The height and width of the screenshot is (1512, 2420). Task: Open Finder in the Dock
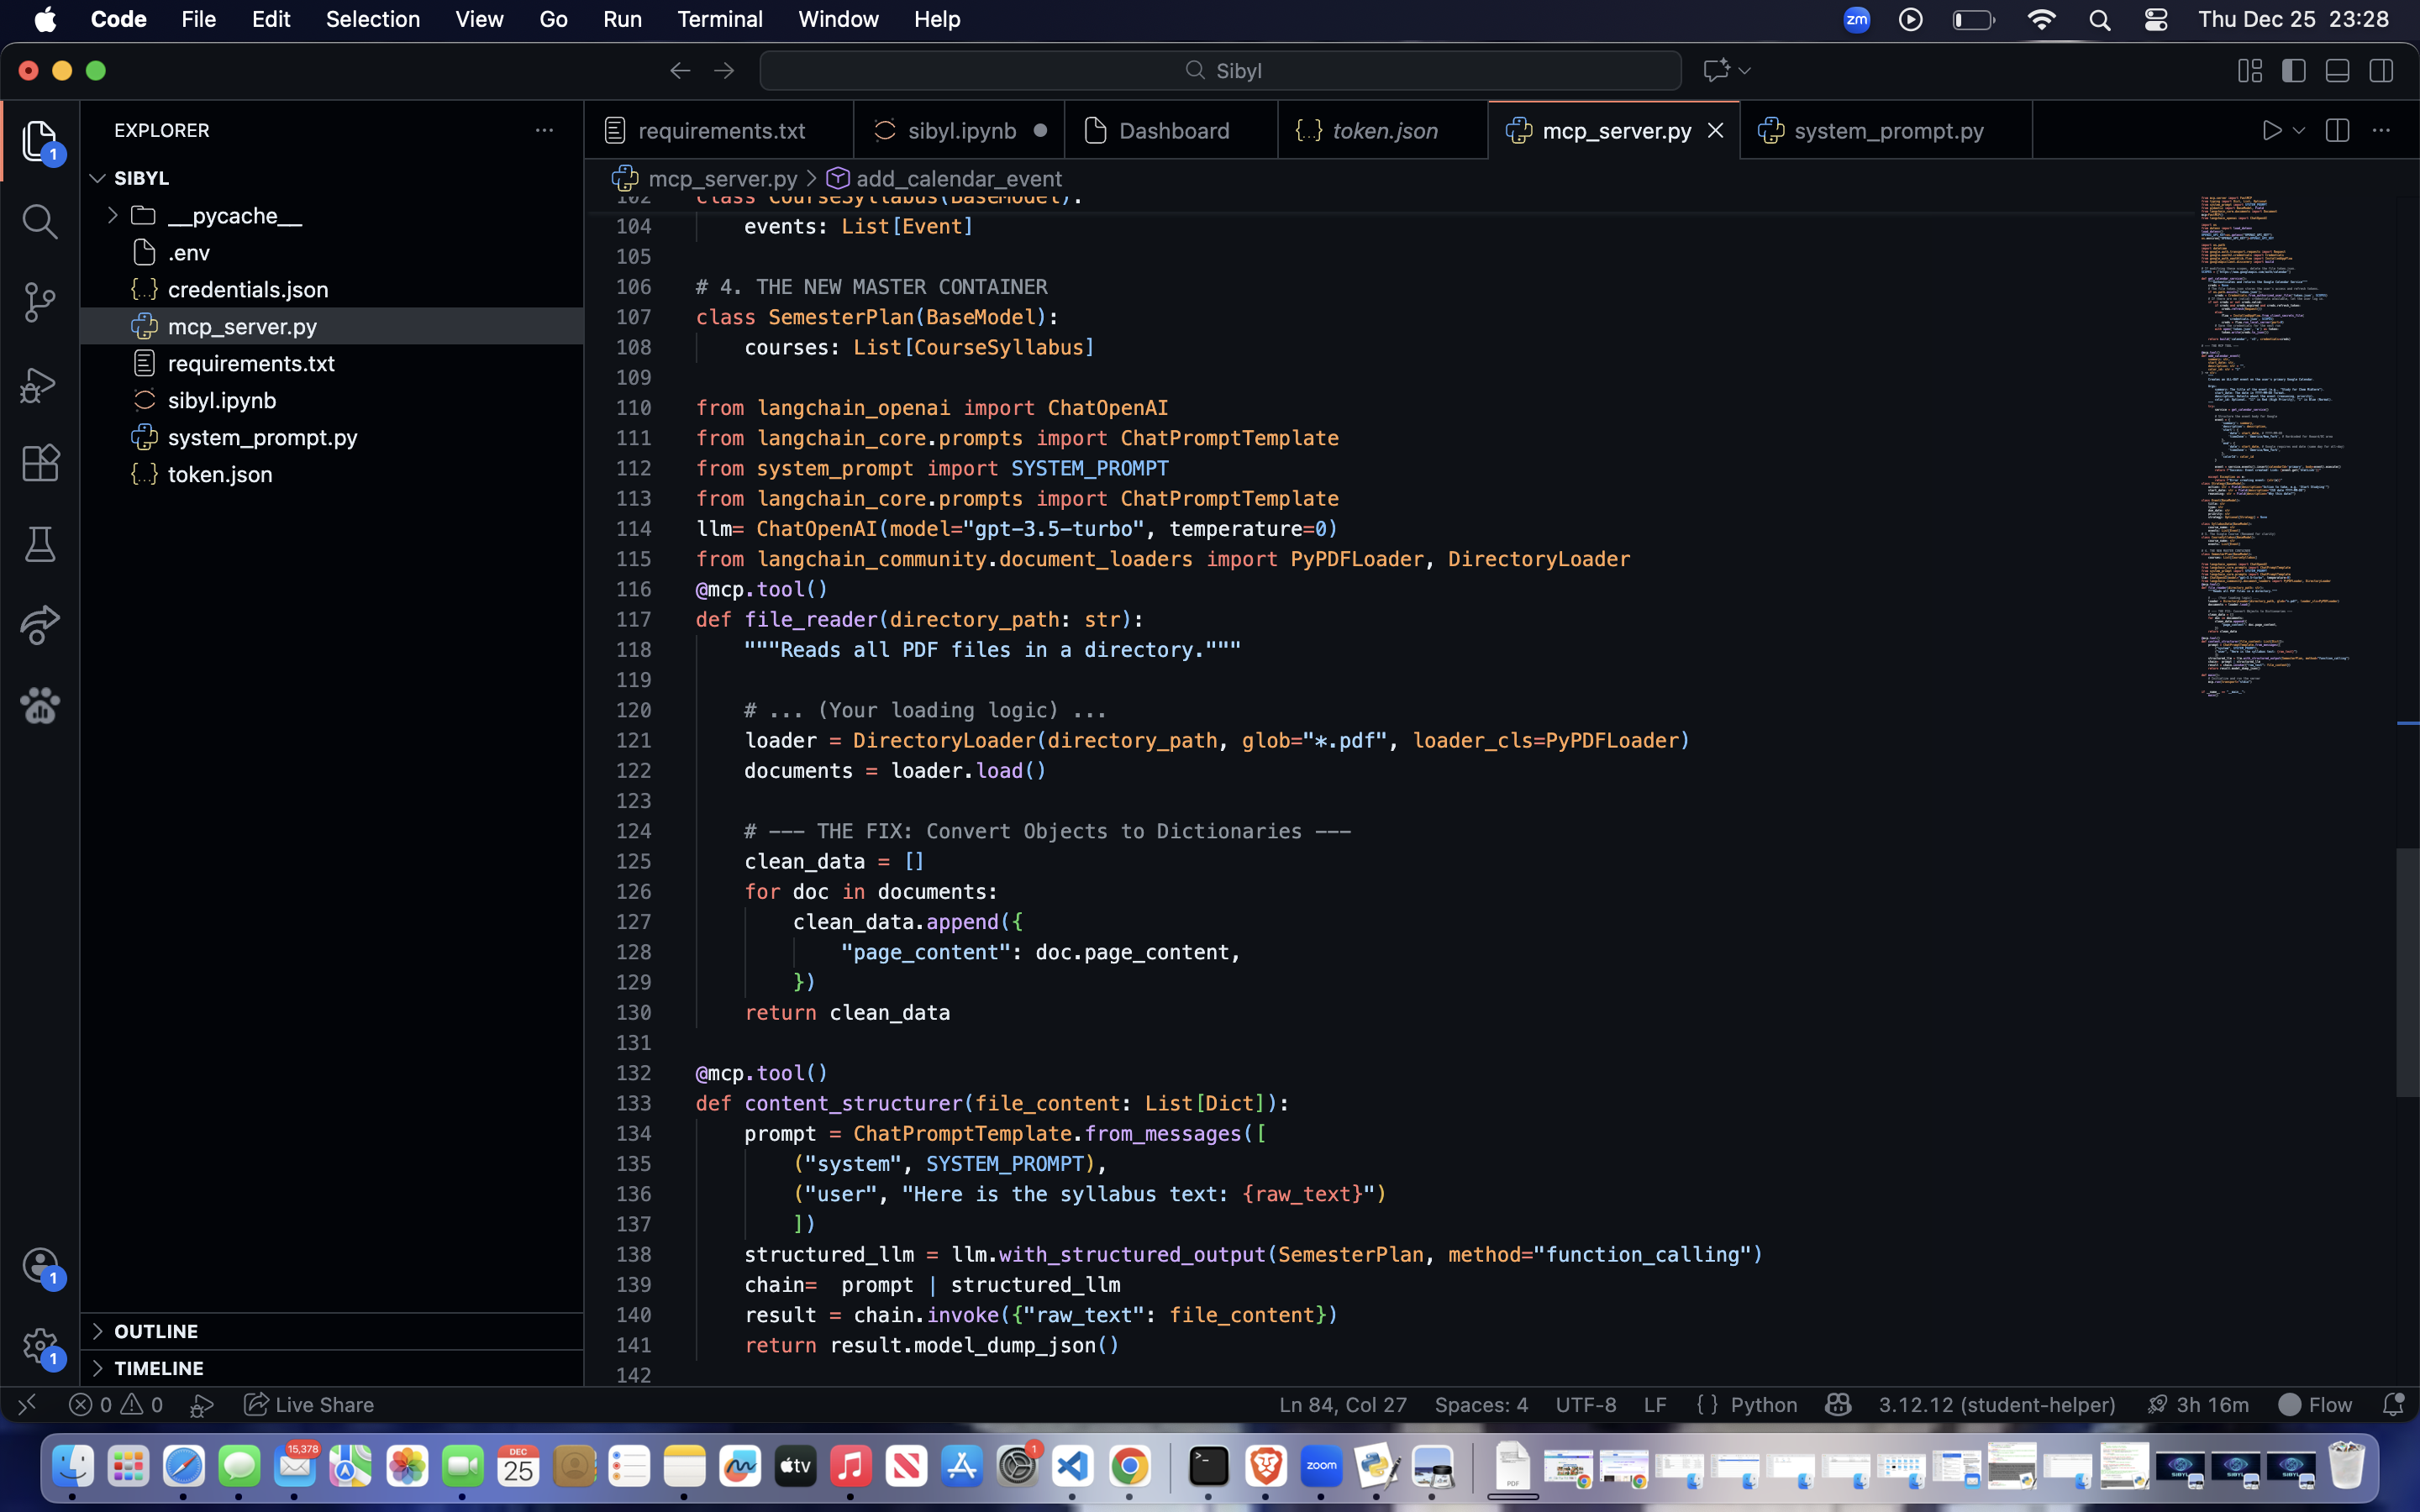tap(72, 1467)
